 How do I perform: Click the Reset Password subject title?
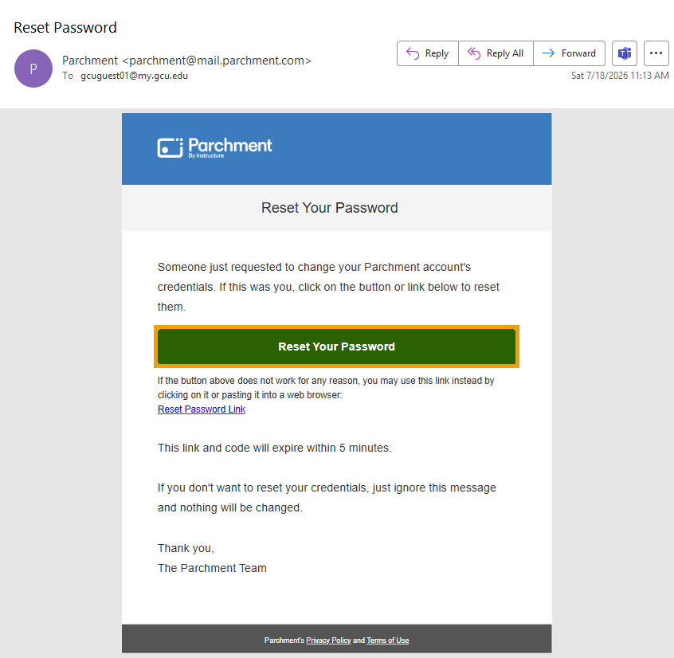65,28
